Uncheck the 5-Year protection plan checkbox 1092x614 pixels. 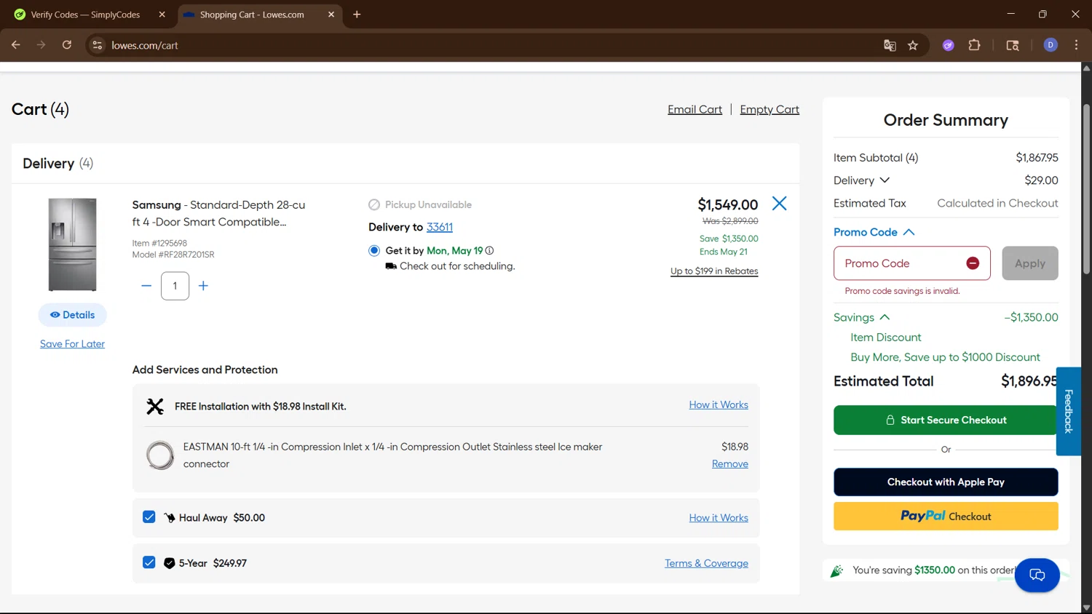coord(149,562)
